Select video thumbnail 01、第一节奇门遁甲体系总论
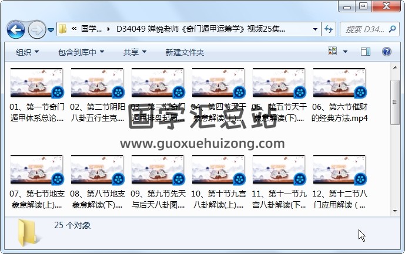Image resolution: width=405 pixels, height=254 pixels. (x=36, y=83)
